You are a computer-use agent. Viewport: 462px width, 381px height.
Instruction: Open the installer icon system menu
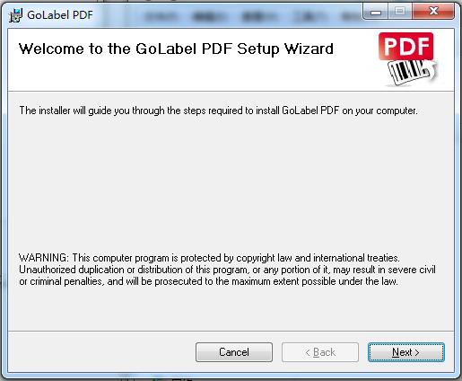pyautogui.click(x=15, y=15)
